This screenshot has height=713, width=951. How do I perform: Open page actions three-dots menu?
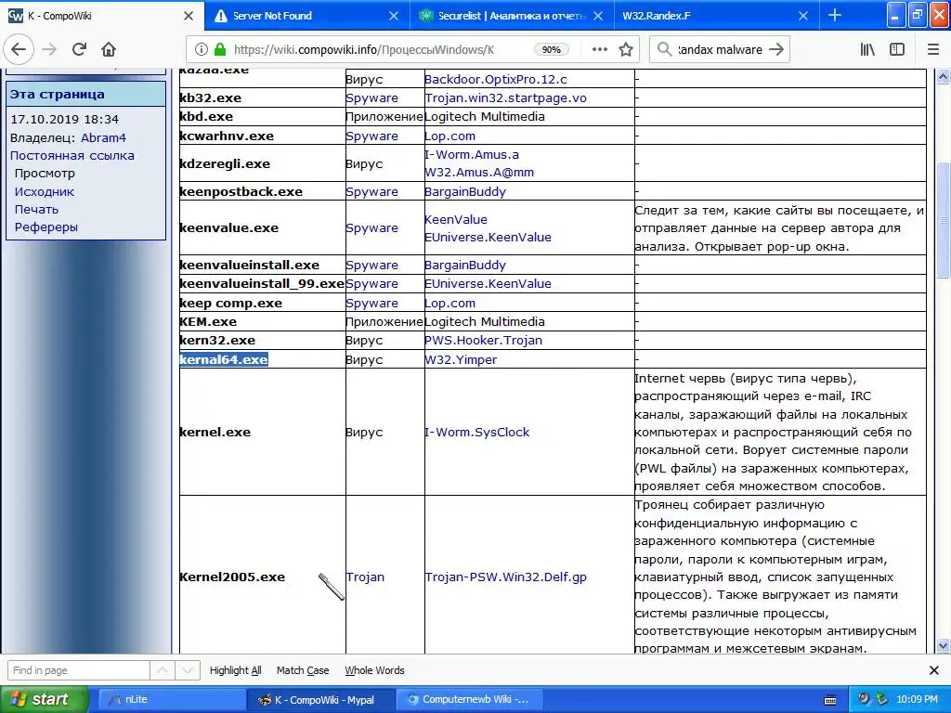coord(599,49)
